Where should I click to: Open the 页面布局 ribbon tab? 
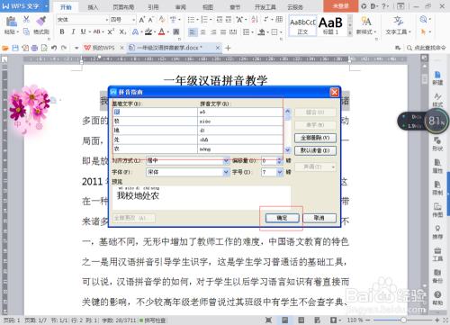click(x=123, y=7)
